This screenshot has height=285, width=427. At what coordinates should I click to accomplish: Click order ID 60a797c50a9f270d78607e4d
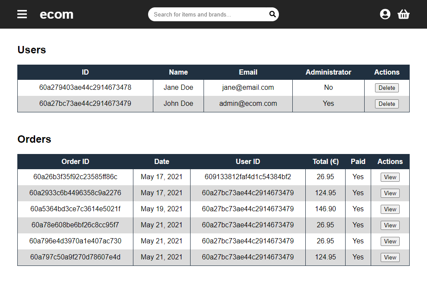75,257
